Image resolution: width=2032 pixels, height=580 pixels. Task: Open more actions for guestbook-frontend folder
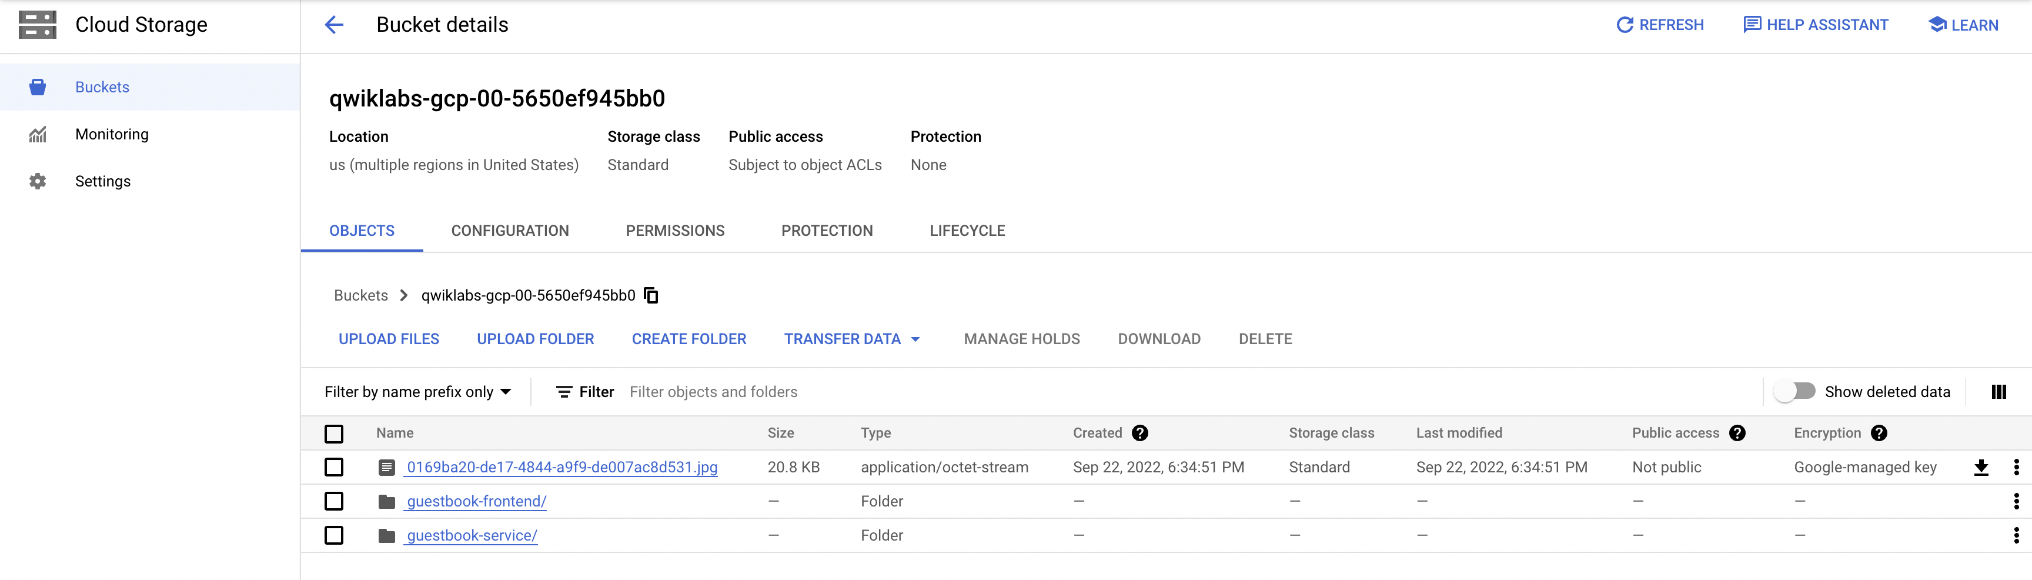(2016, 501)
